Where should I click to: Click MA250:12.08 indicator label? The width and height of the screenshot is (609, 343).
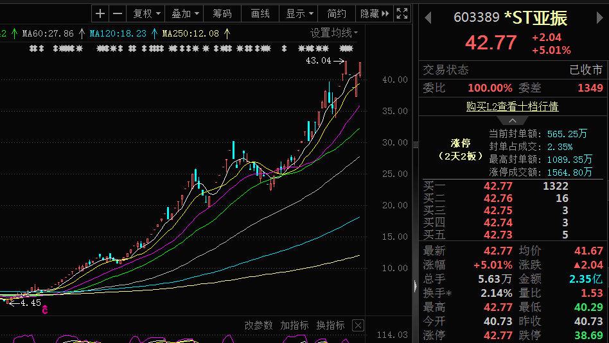[191, 34]
